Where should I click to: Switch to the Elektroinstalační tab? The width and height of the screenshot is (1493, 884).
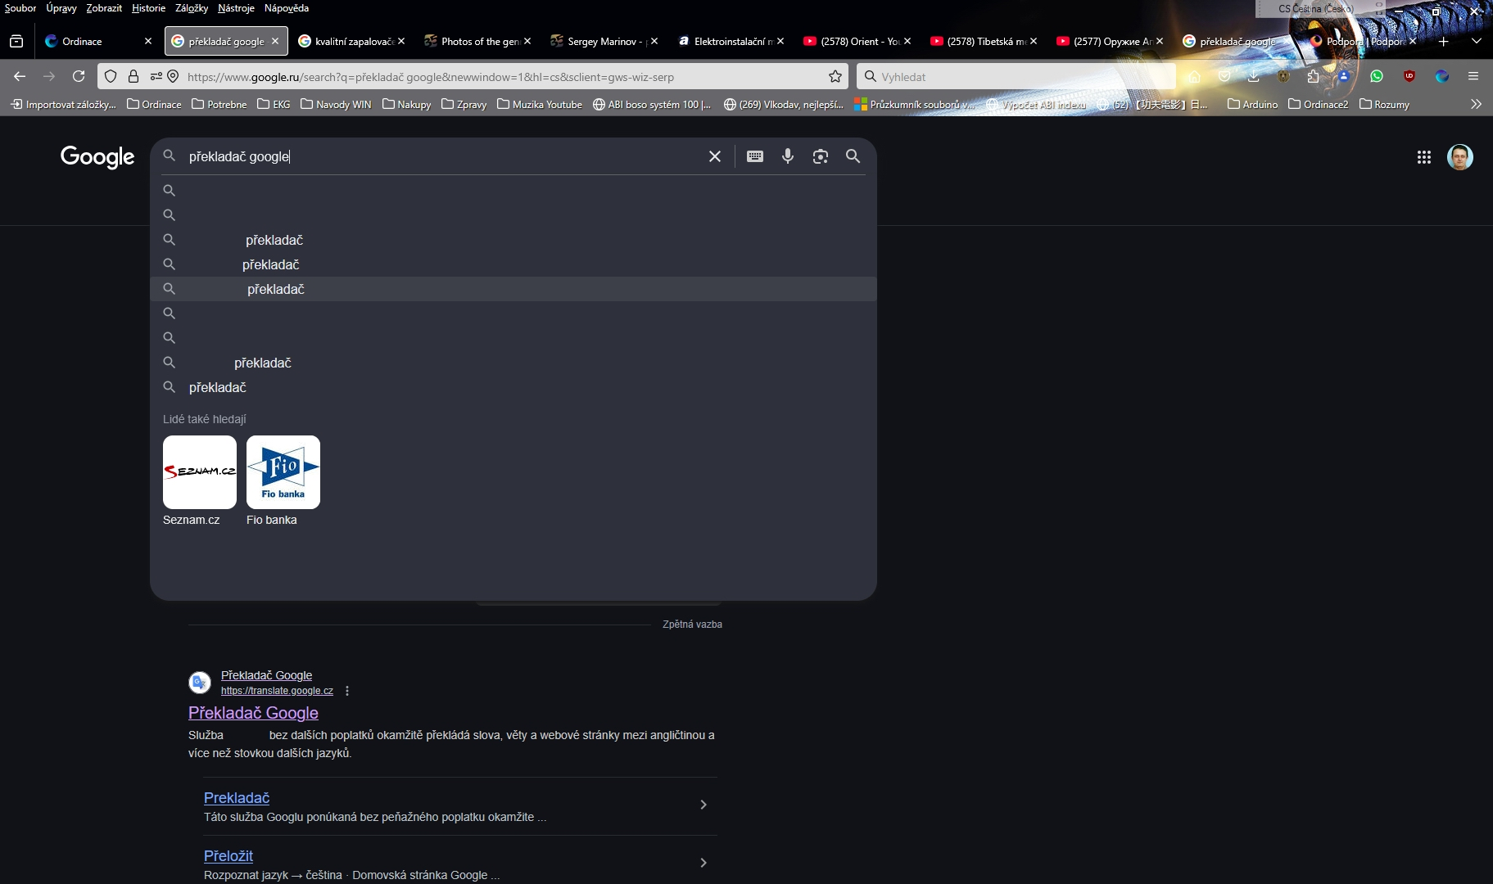[x=732, y=41]
